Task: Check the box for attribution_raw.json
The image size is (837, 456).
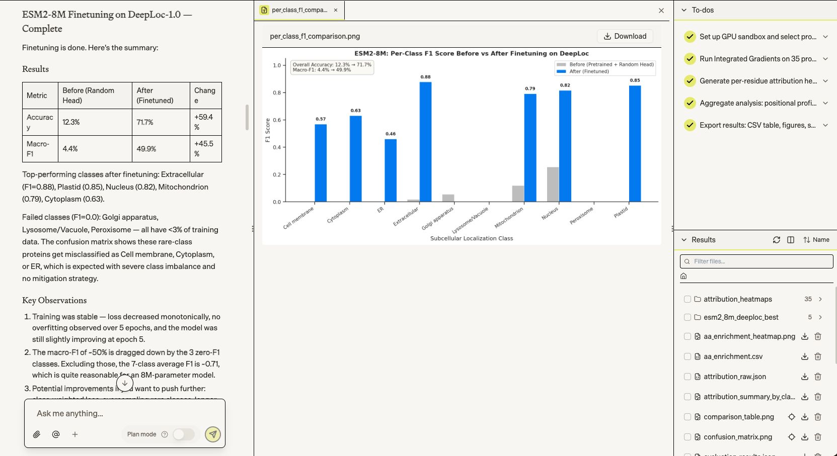Action: pyautogui.click(x=688, y=377)
